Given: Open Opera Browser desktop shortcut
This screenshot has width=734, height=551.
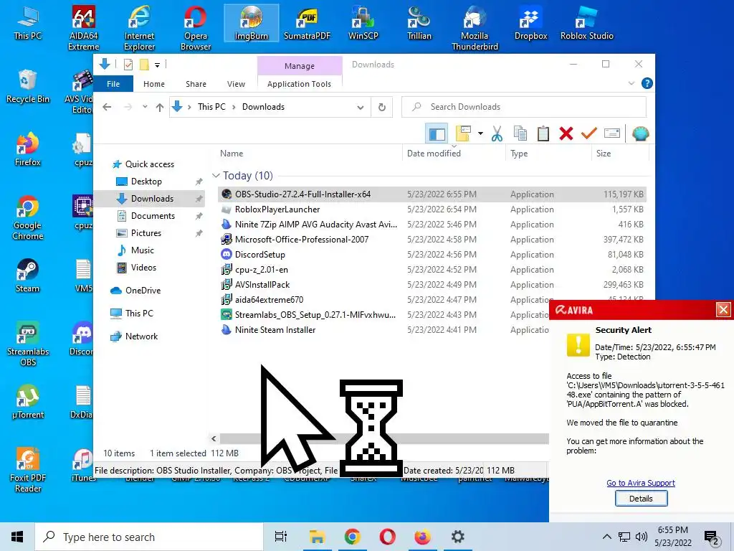Looking at the screenshot, I should point(196,28).
